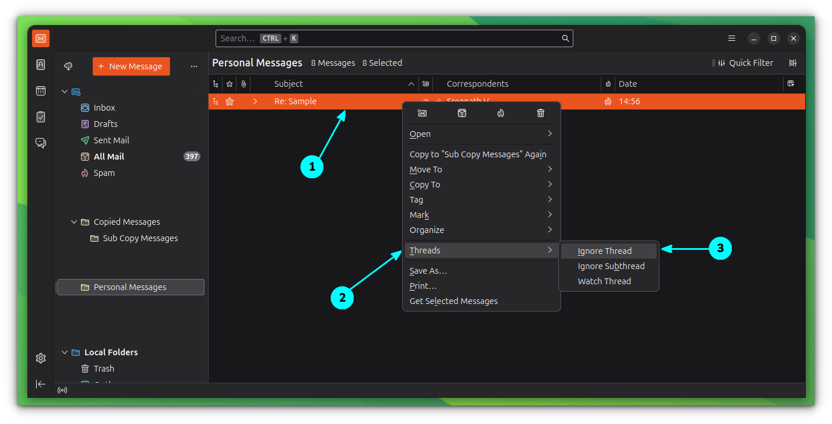The height and width of the screenshot is (424, 832).
Task: Expand the Re: Sample thread
Action: pos(255,101)
